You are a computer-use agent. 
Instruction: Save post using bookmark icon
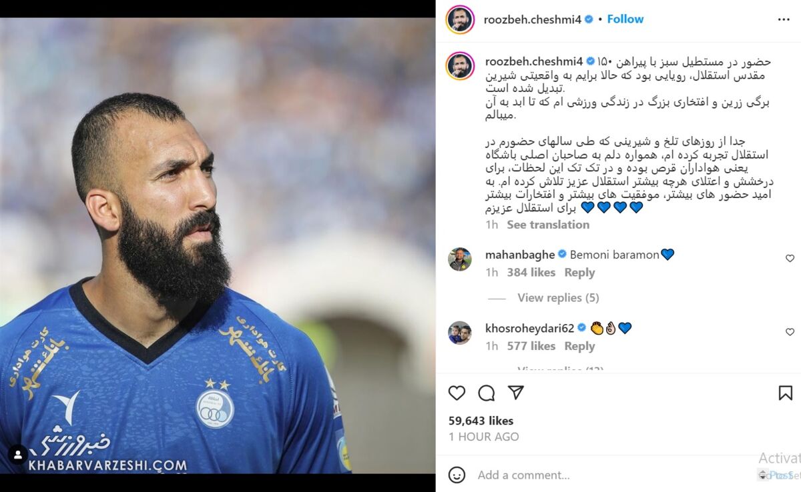(786, 393)
